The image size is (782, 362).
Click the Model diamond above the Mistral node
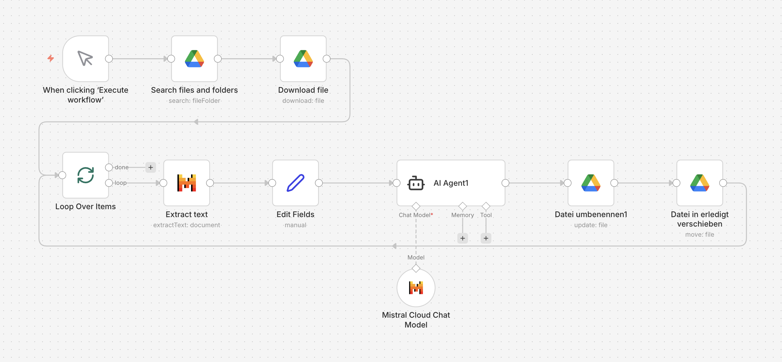click(x=416, y=268)
